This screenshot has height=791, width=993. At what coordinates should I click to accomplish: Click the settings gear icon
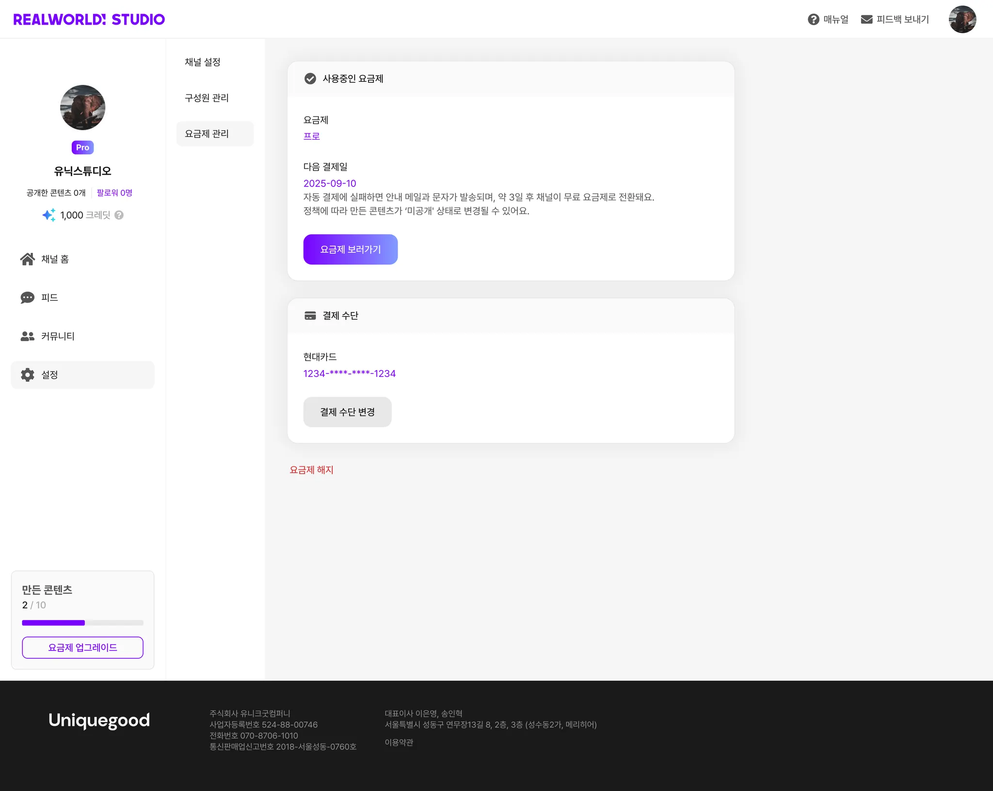pos(28,375)
